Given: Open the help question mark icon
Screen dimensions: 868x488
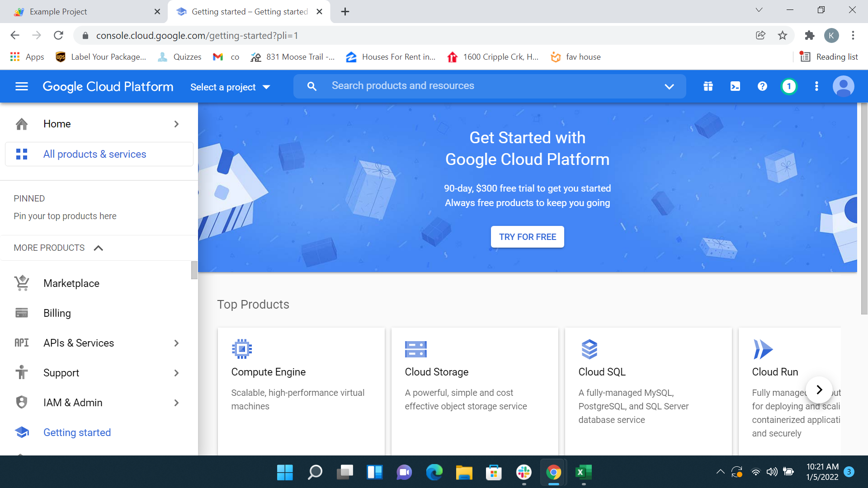Looking at the screenshot, I should (x=762, y=86).
